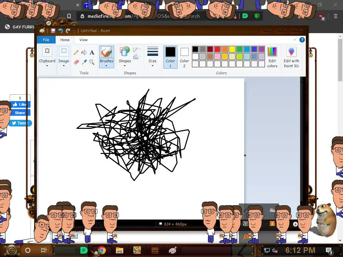This screenshot has width=343, height=257.
Task: Switch to the Home ribbon tab
Action: pyautogui.click(x=65, y=40)
